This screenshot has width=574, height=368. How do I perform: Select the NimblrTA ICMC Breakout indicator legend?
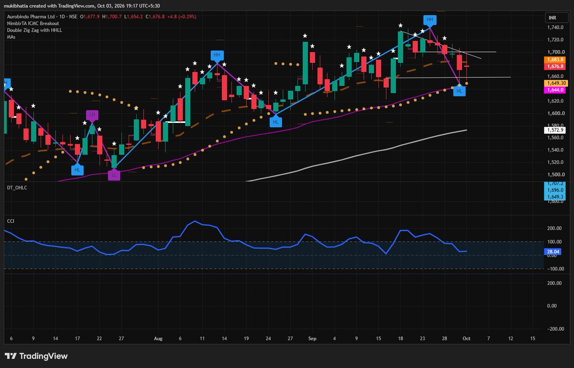(33, 23)
